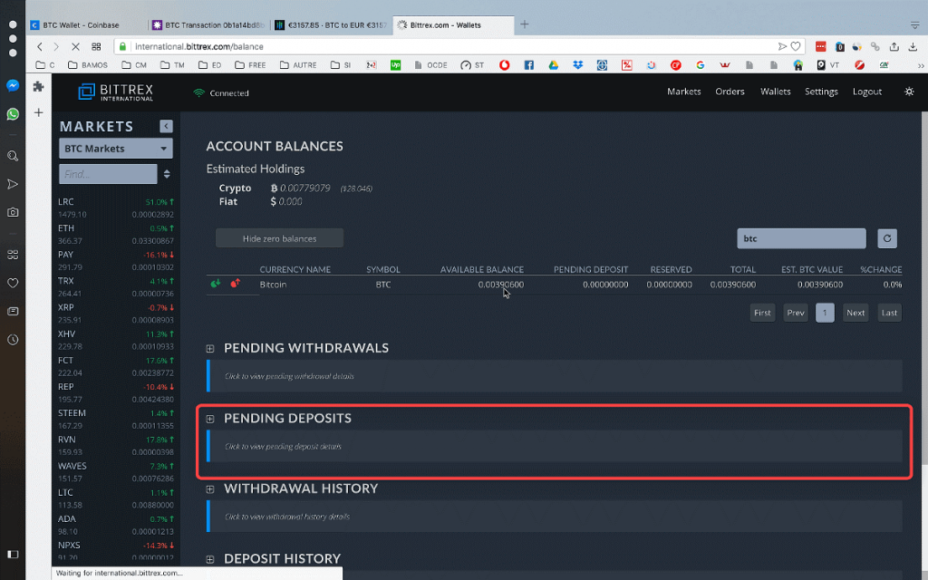Go back to the previous page
The image size is (928, 580).
click(x=40, y=46)
